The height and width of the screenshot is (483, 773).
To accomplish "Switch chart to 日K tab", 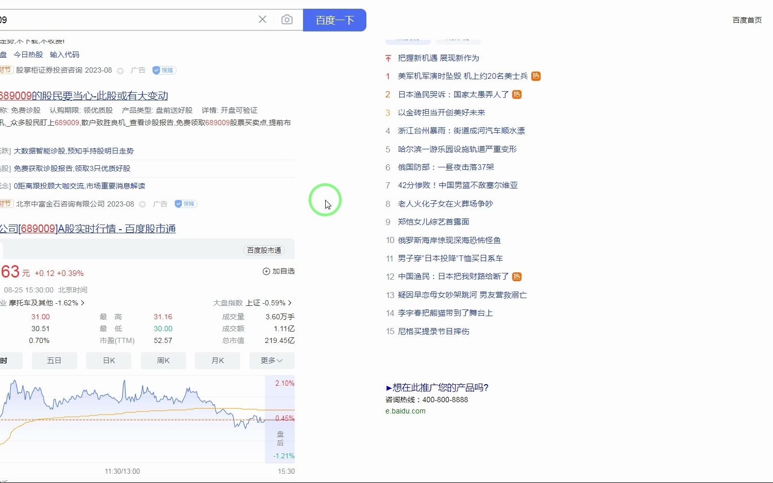I will pyautogui.click(x=109, y=360).
